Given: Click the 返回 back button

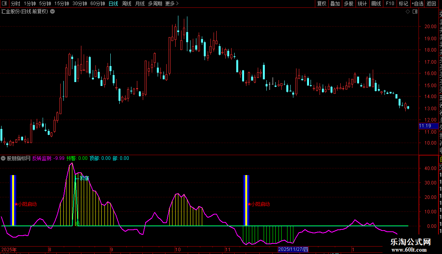Looking at the screenshot, I should pos(431,4).
